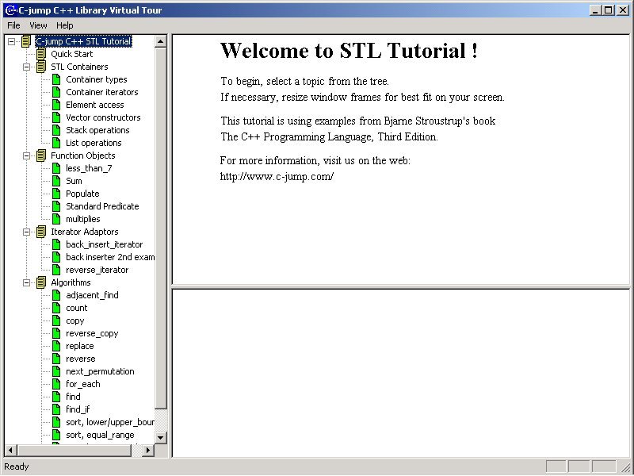The width and height of the screenshot is (634, 476).
Task: Click the green page icon for Container types
Action: [x=56, y=79]
